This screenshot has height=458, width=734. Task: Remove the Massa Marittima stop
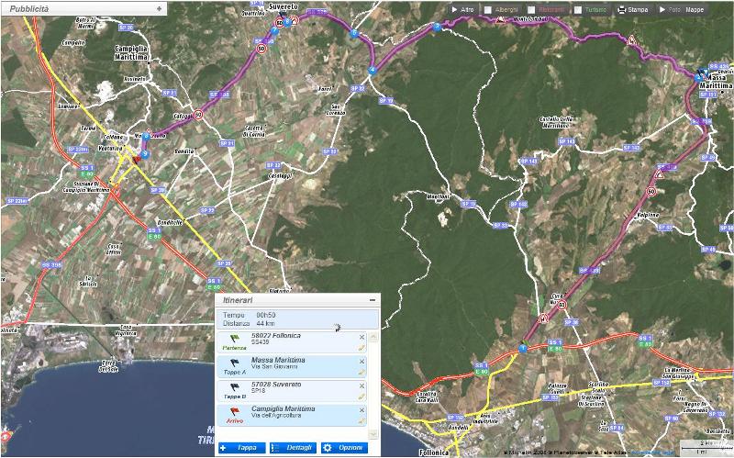click(x=361, y=361)
